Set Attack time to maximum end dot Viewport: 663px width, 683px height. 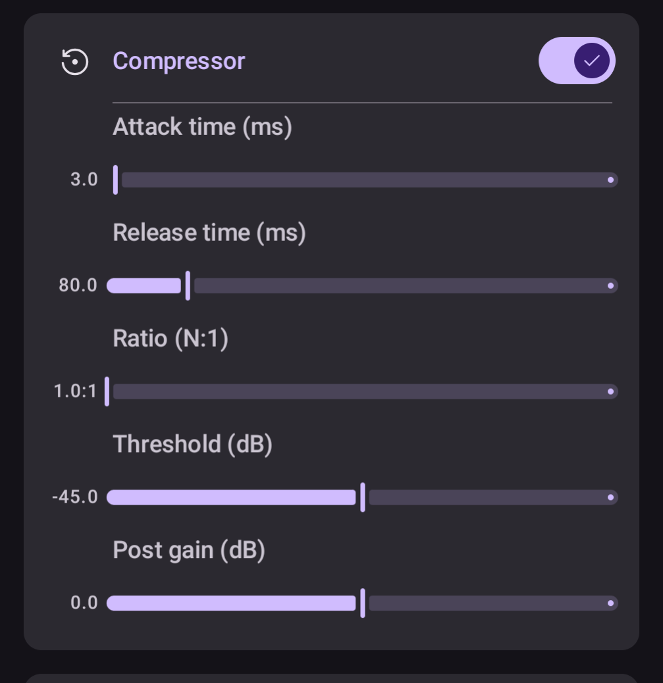click(x=610, y=180)
